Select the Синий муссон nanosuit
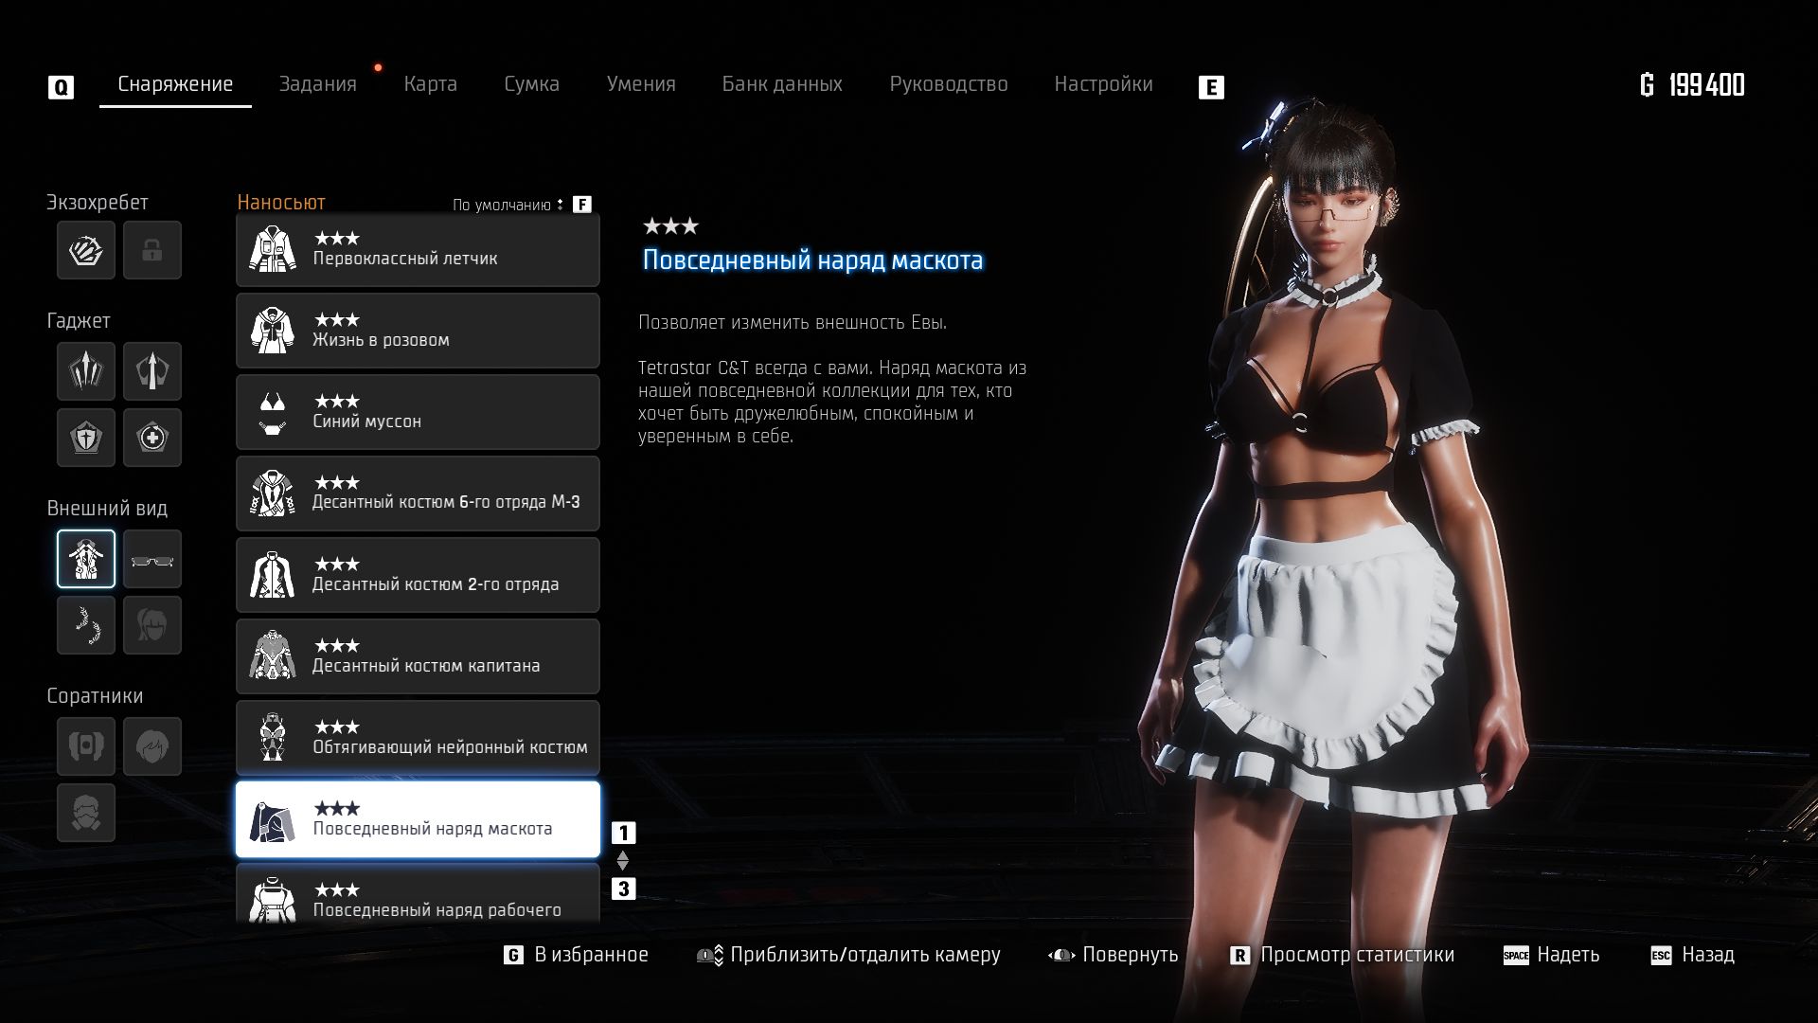The image size is (1818, 1023). (418, 412)
